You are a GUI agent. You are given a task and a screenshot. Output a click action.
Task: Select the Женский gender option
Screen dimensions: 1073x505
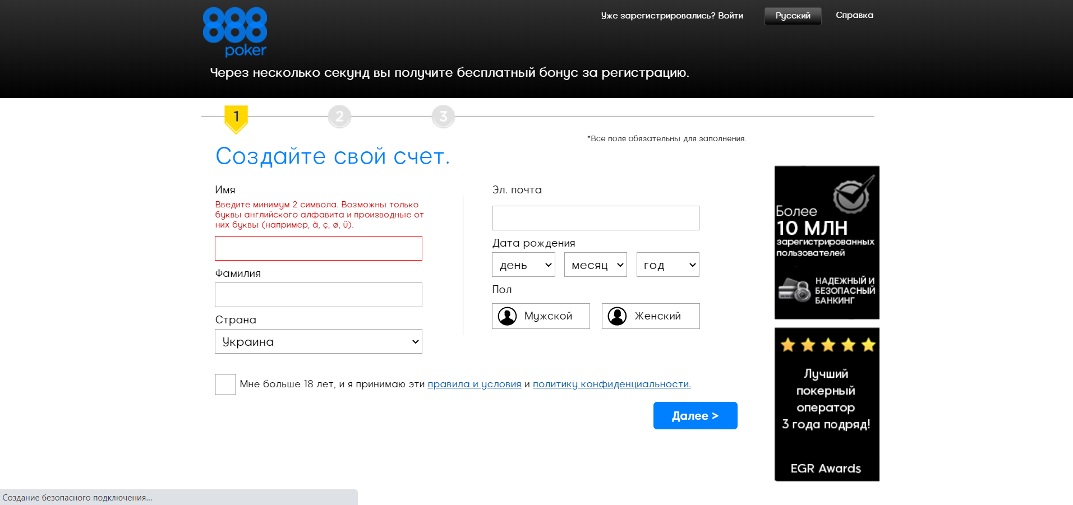[651, 316]
